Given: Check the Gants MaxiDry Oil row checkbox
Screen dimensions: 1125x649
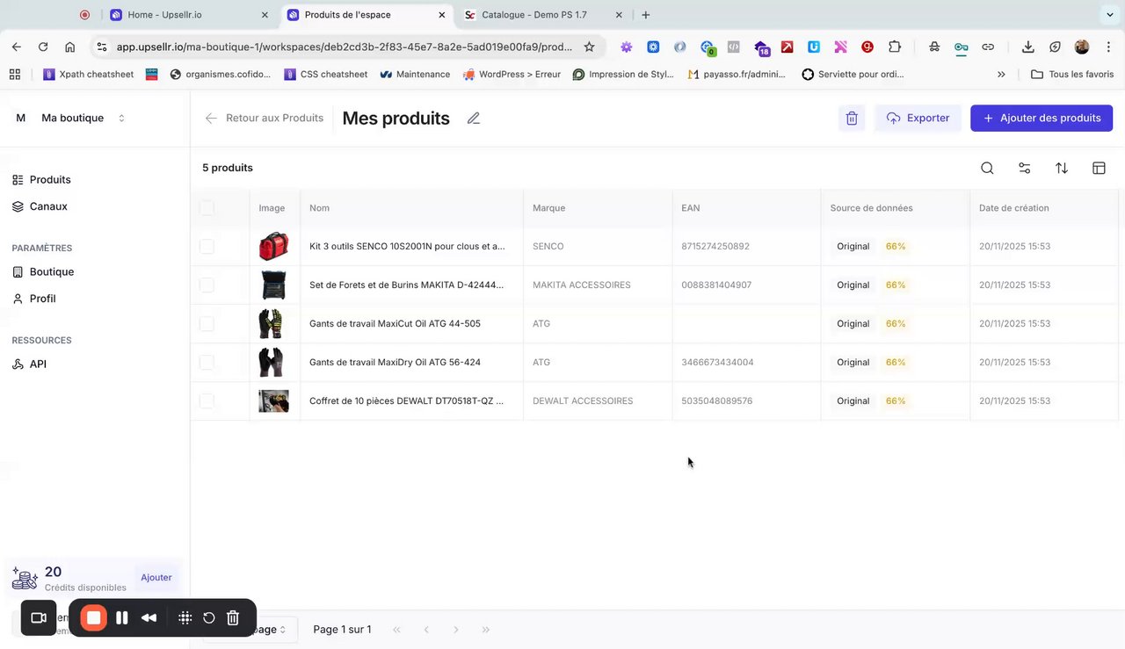Looking at the screenshot, I should coord(207,363).
